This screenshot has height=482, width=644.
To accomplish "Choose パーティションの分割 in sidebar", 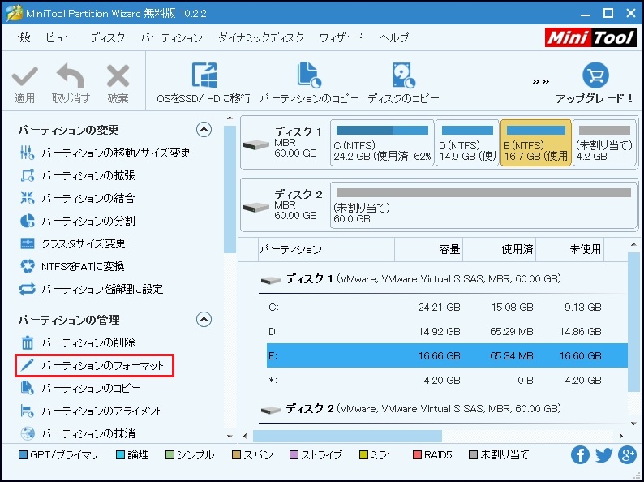I will coord(77,221).
